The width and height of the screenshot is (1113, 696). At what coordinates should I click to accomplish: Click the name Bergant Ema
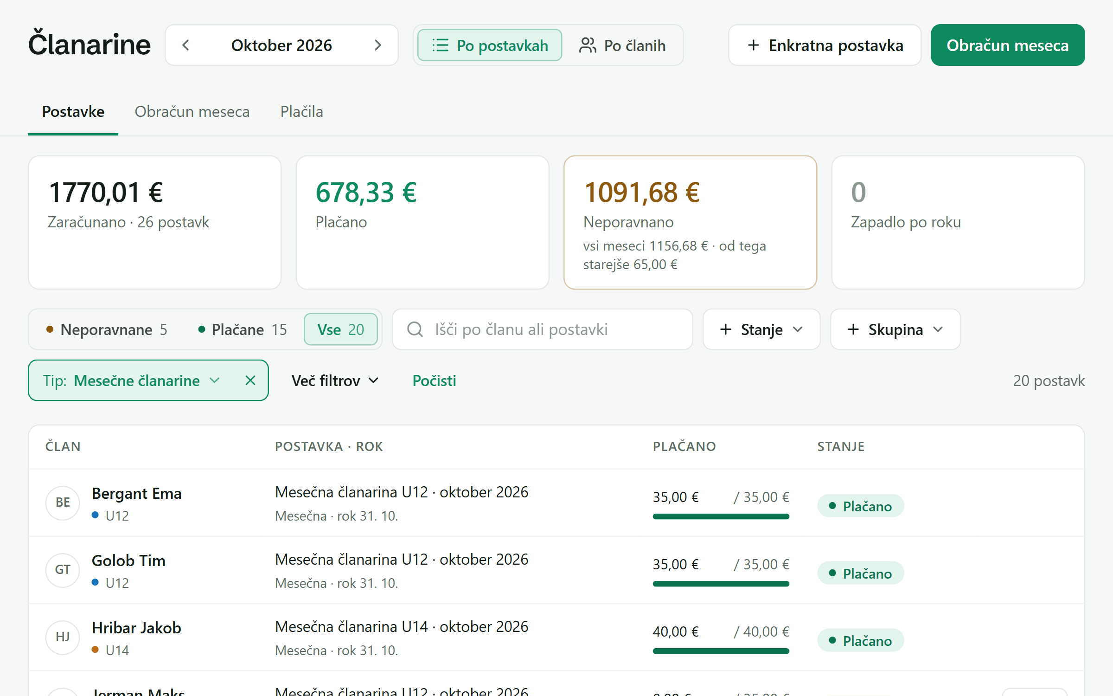click(x=136, y=494)
